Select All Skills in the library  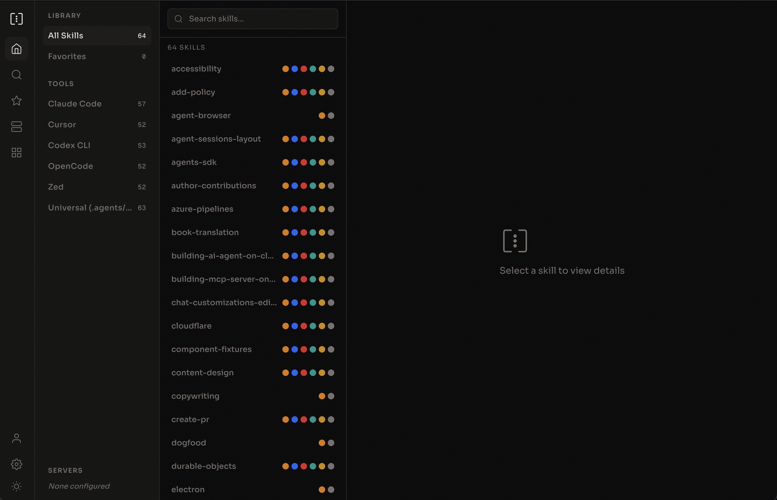click(97, 36)
